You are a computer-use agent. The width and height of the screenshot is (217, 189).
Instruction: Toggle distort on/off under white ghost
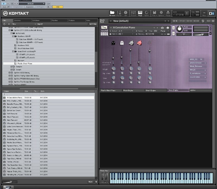[x=122, y=65]
